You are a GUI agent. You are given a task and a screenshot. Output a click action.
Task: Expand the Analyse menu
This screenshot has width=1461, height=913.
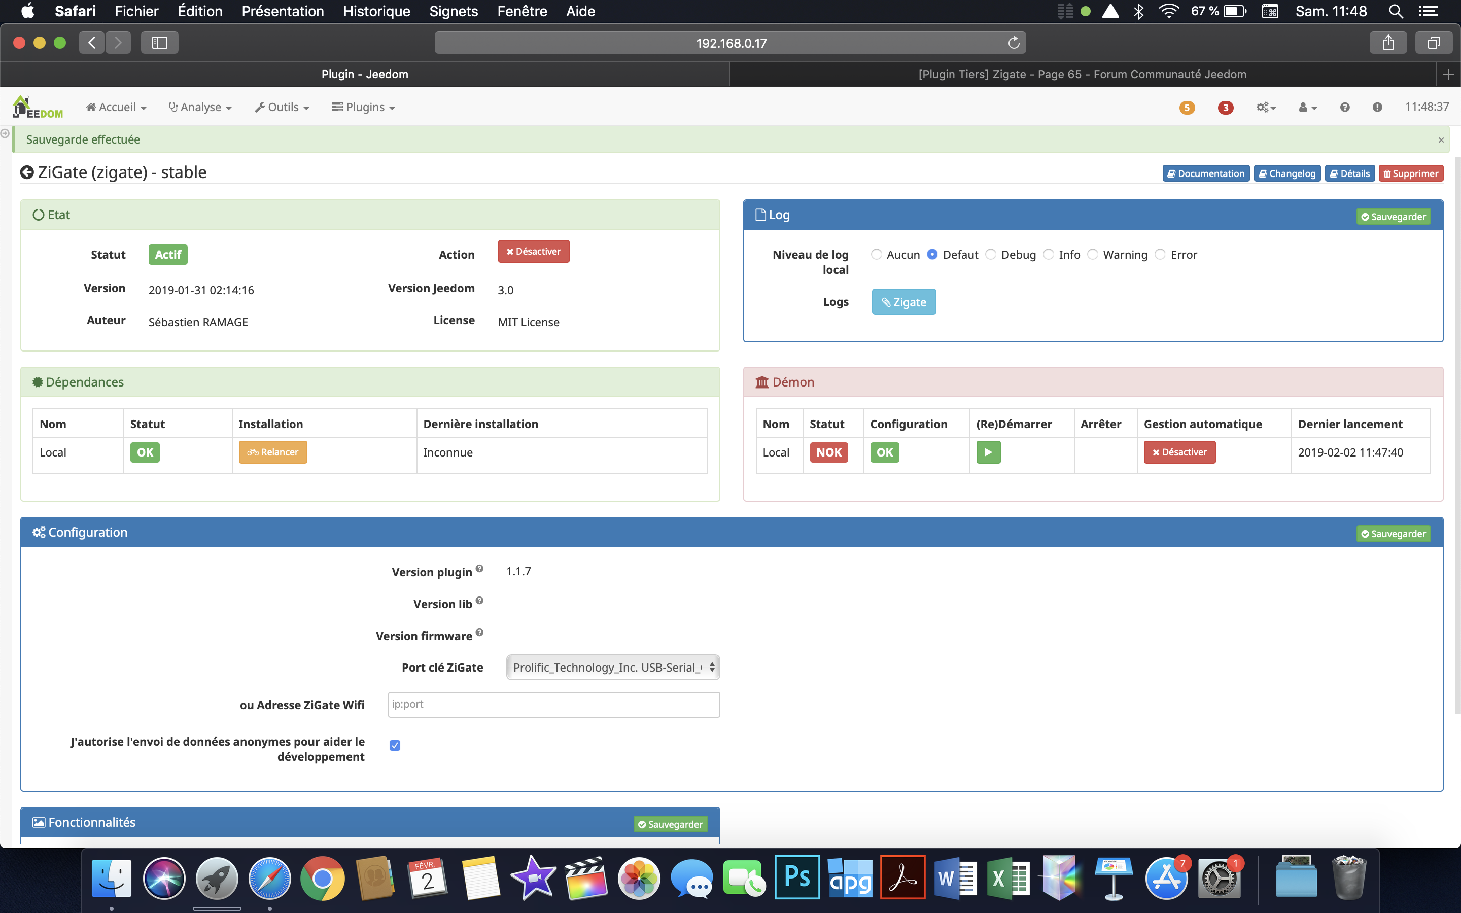tap(200, 107)
